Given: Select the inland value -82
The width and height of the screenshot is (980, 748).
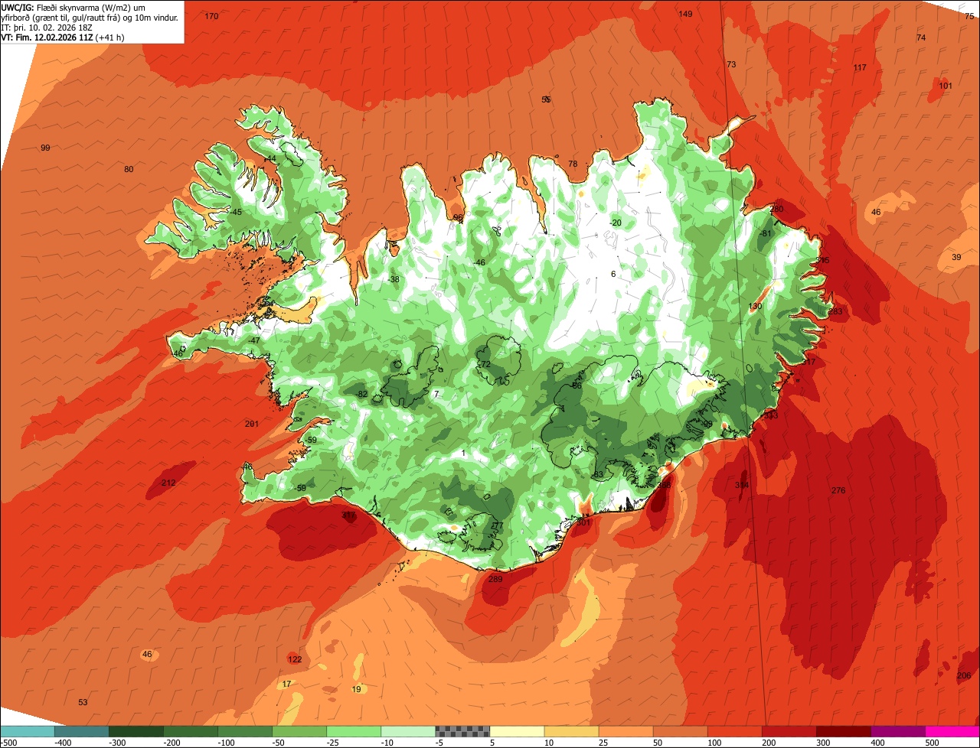Looking at the screenshot, I should [x=361, y=394].
